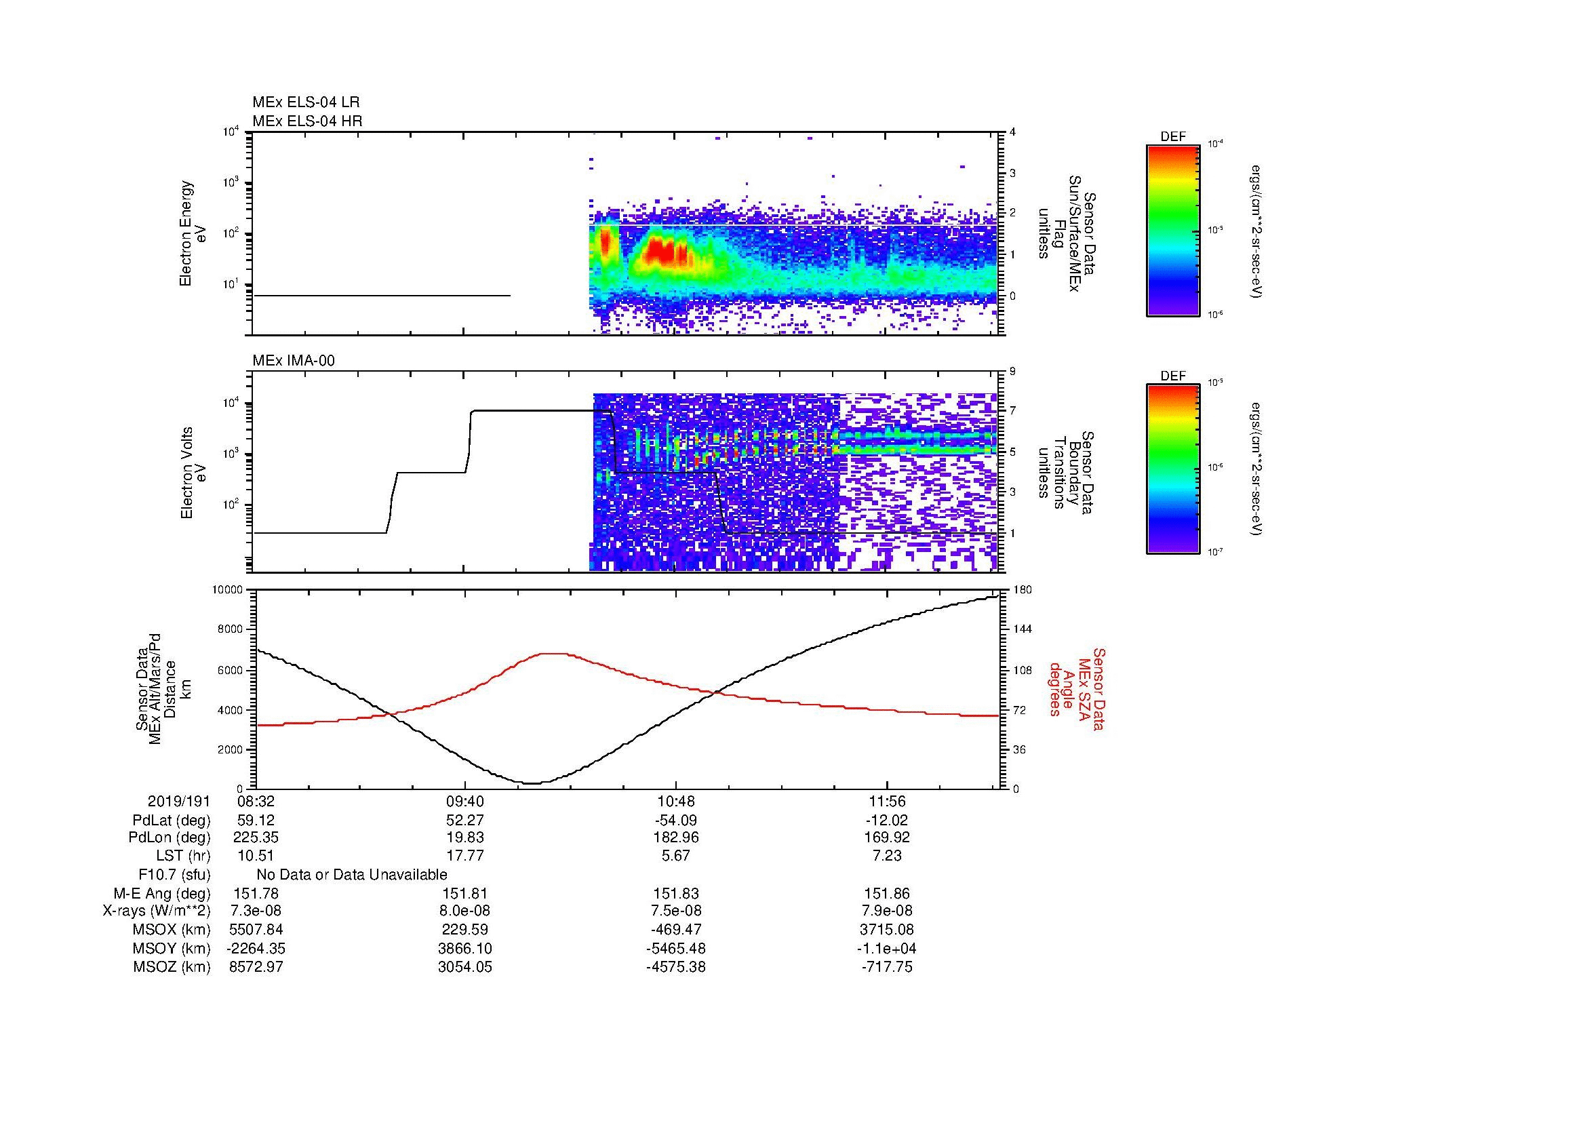Click the MSOZ value 8572.97
The image size is (1586, 1121).
[x=256, y=967]
